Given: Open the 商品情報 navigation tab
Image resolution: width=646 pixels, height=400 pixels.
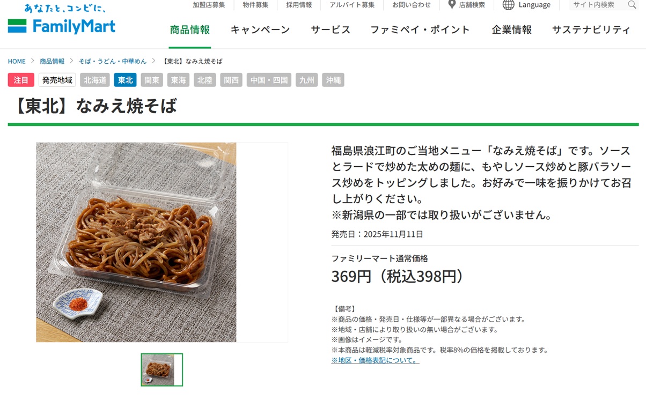Looking at the screenshot, I should click(189, 30).
